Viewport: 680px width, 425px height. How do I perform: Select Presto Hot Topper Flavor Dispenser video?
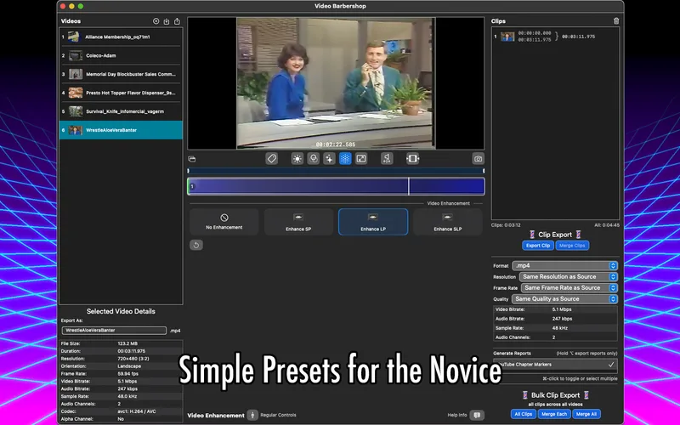click(x=121, y=93)
